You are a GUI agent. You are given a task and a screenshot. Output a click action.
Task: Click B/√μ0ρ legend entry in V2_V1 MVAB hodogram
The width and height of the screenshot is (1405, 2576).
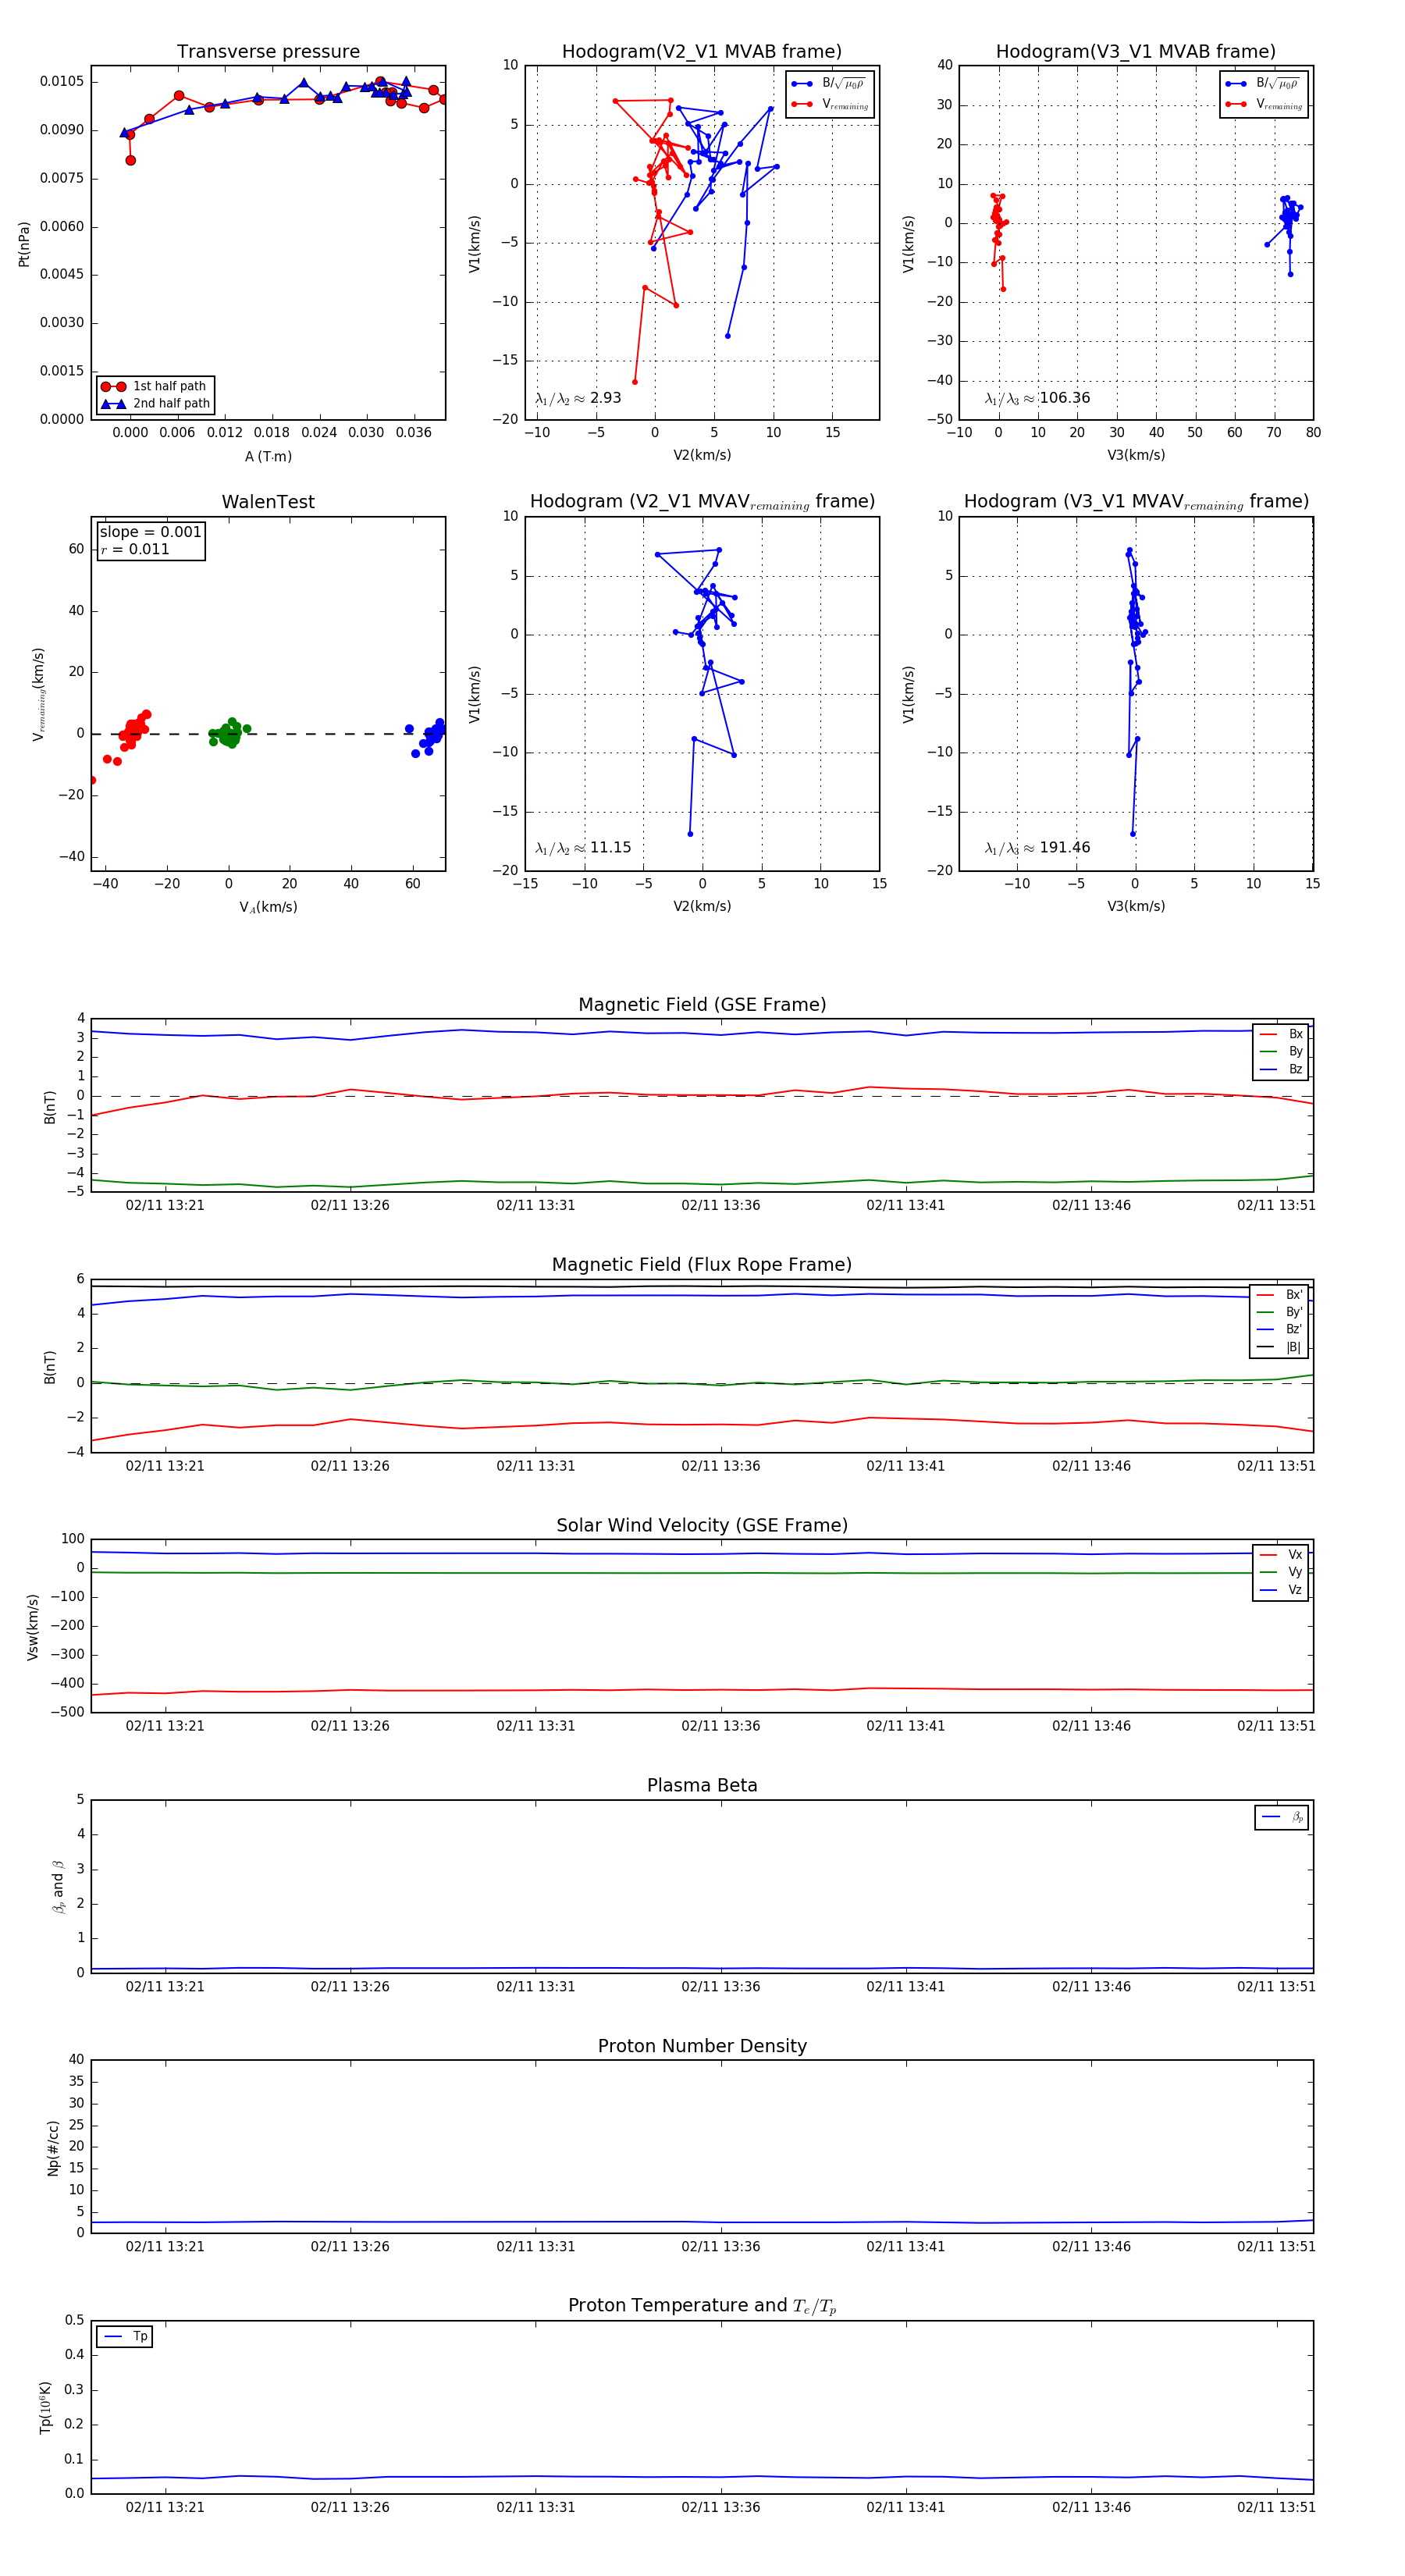coord(829,84)
